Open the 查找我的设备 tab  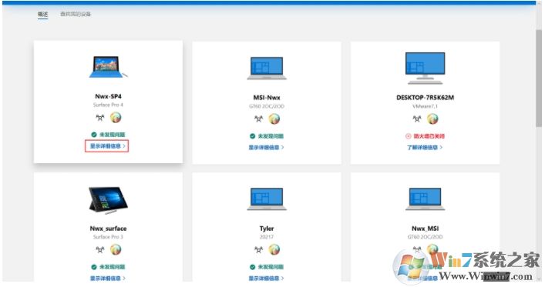(76, 14)
